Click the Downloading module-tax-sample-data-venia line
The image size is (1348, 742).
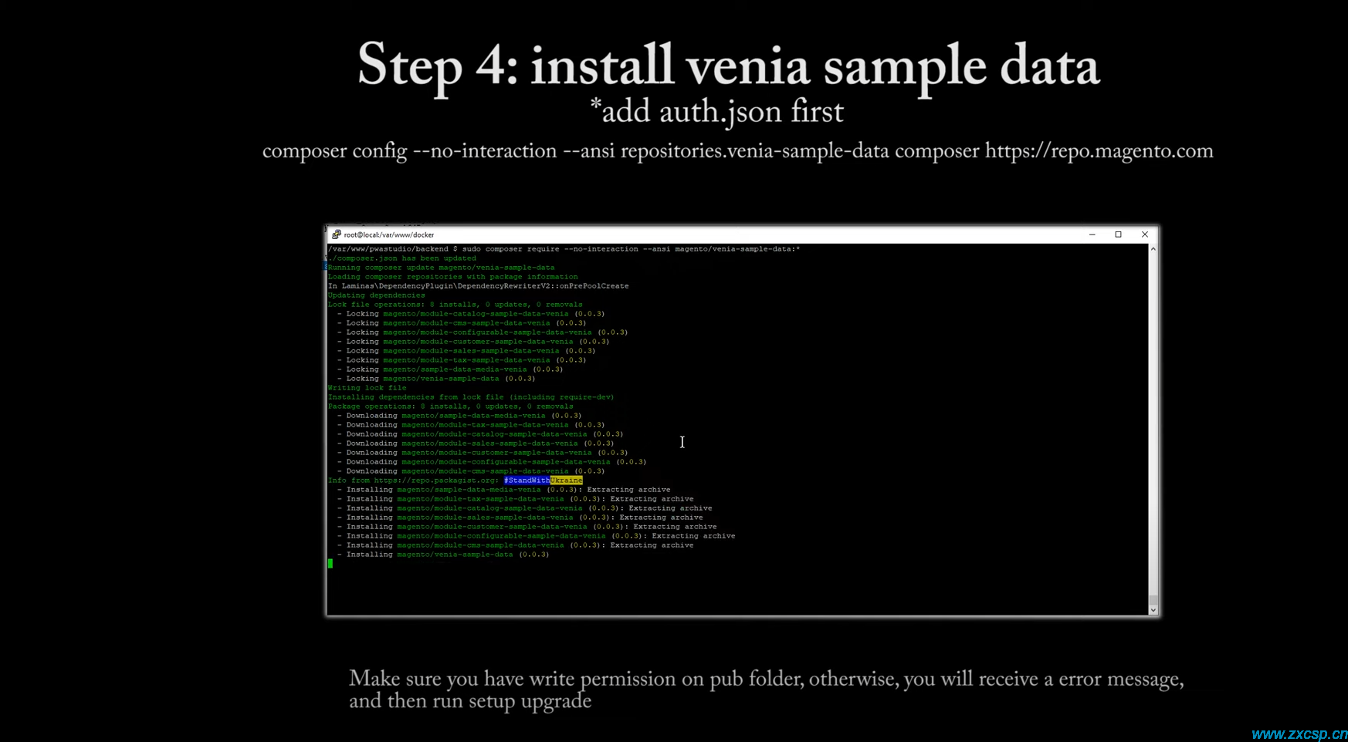click(471, 425)
